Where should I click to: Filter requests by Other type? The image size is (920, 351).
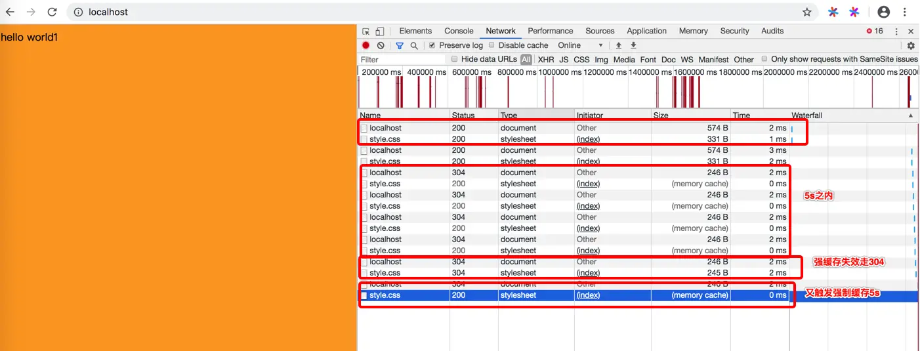tap(743, 60)
